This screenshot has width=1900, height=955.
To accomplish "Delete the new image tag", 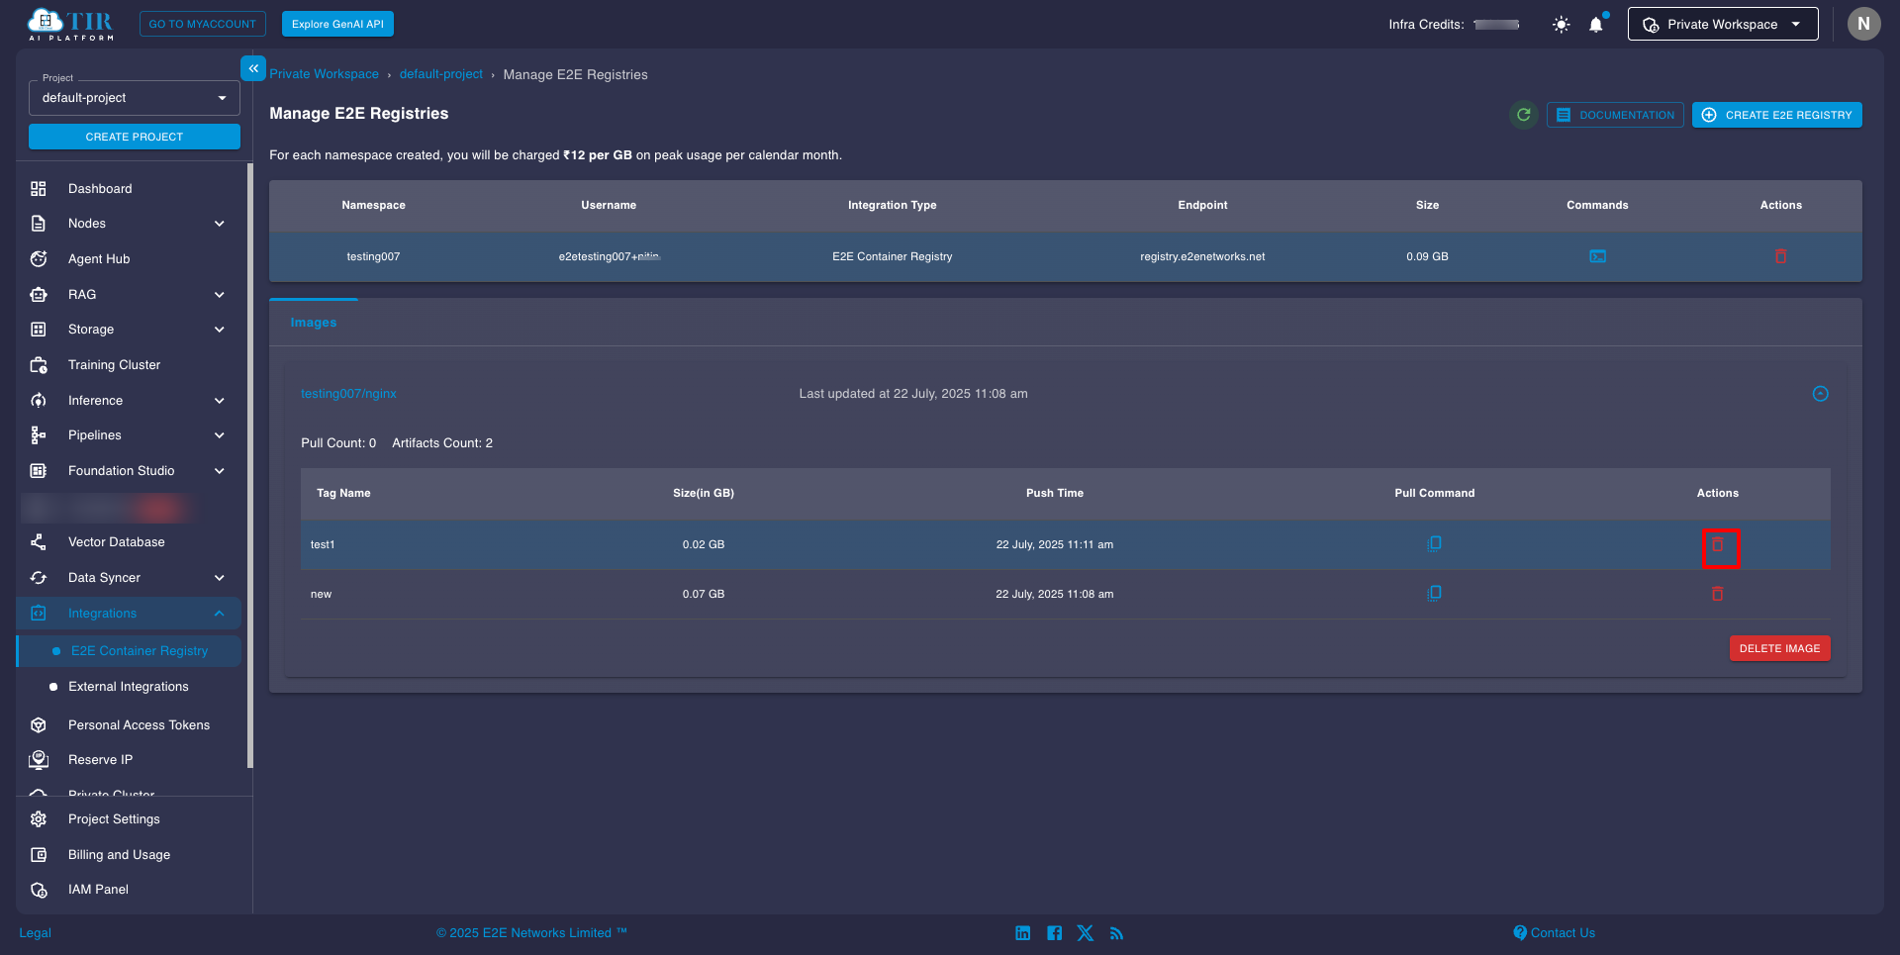I will pyautogui.click(x=1717, y=594).
